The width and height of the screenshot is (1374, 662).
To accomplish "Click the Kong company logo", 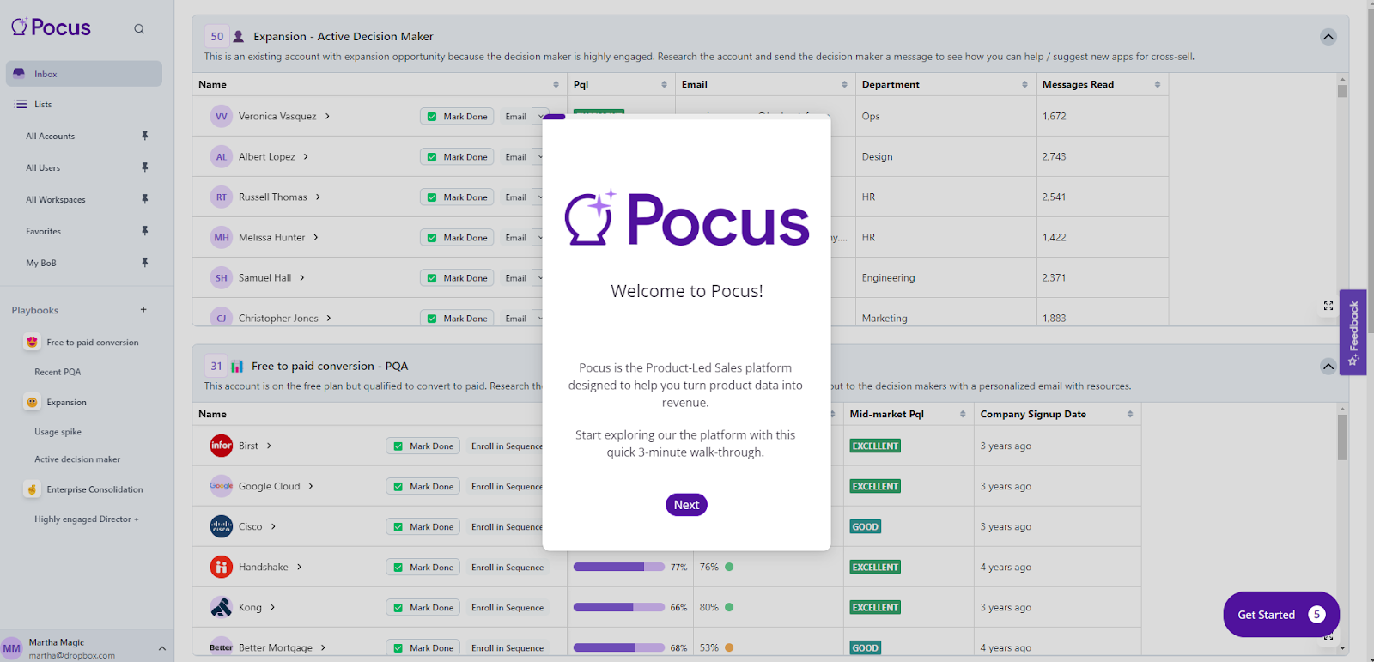I will tap(222, 607).
